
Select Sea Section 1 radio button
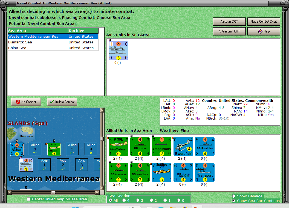[x=165, y=200]
